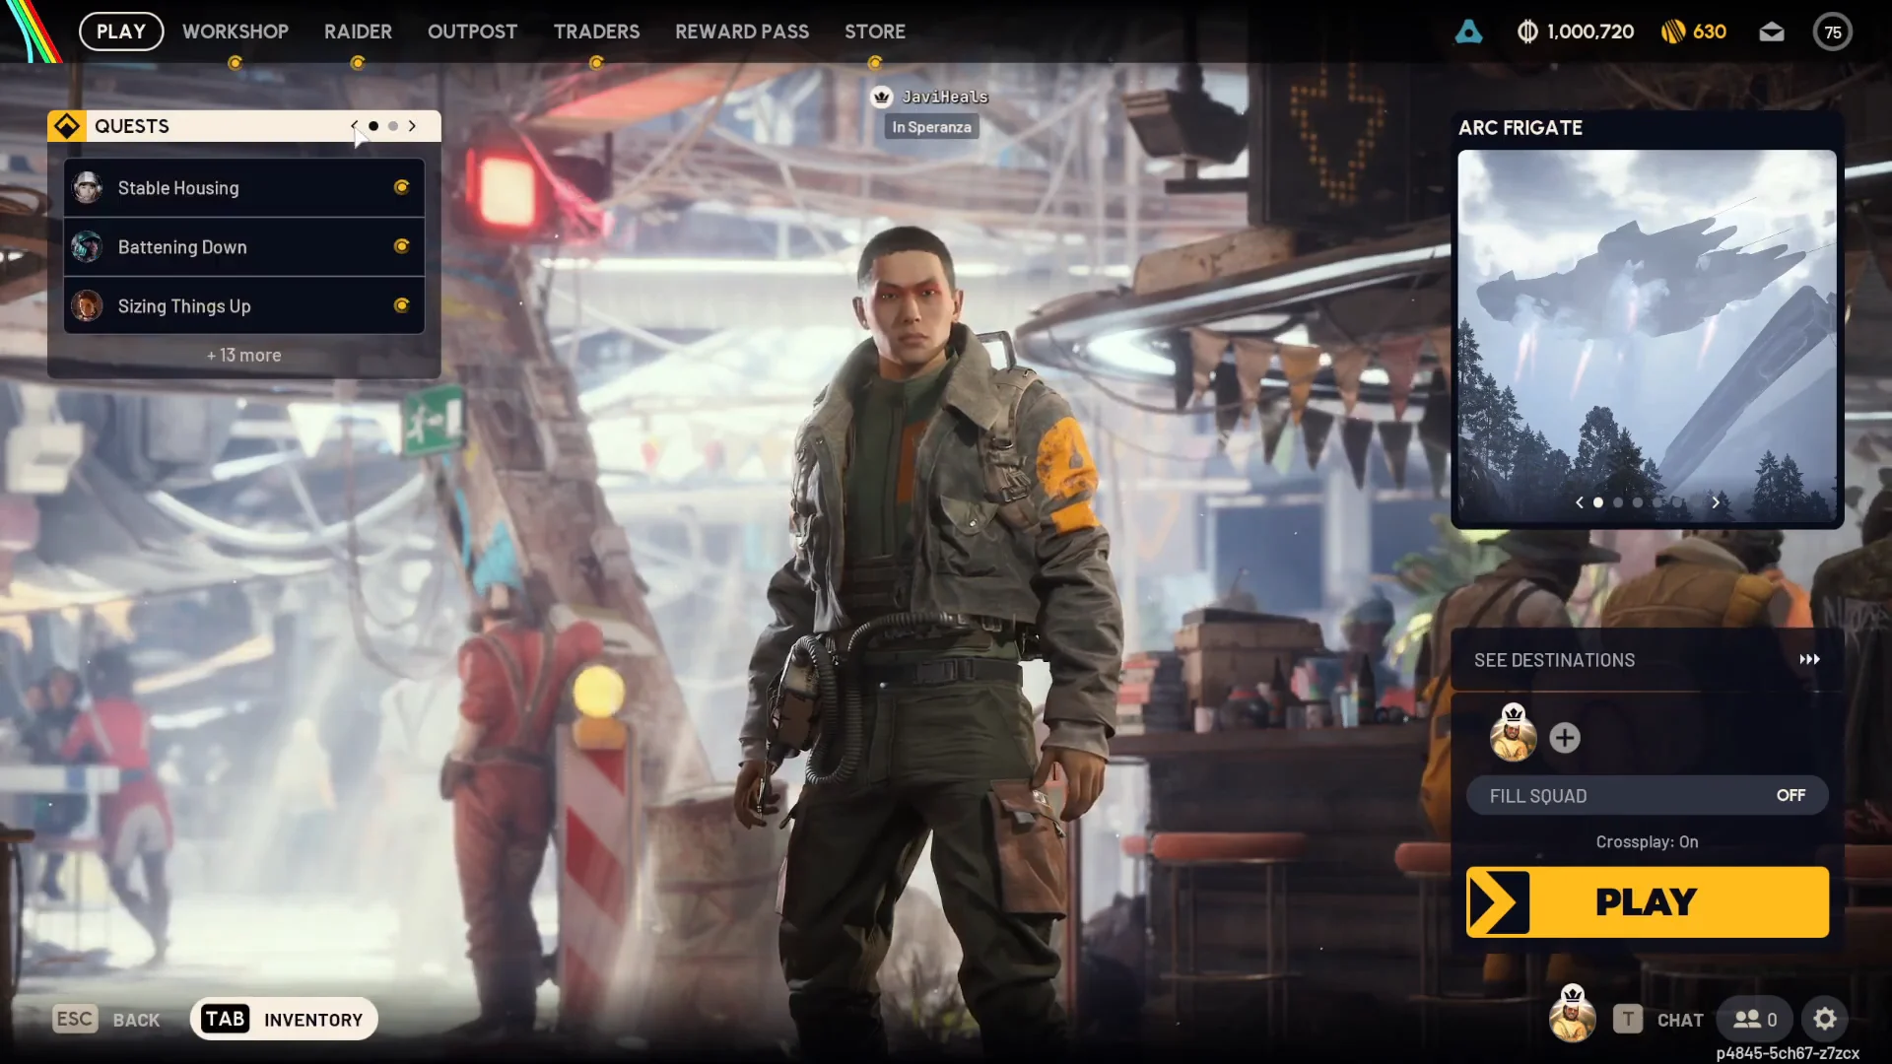Click the gold tokens icon next to 630
Screen dimensions: 1892x1064
(x=1673, y=32)
